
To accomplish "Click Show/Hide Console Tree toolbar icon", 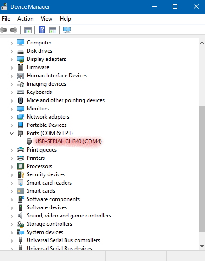I will click(28, 30).
